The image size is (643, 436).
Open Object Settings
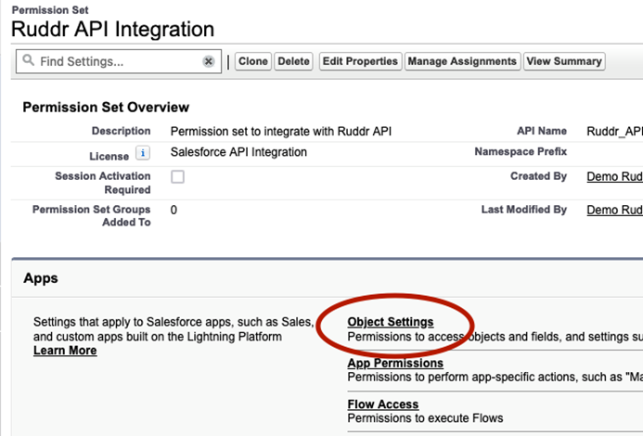(x=391, y=322)
